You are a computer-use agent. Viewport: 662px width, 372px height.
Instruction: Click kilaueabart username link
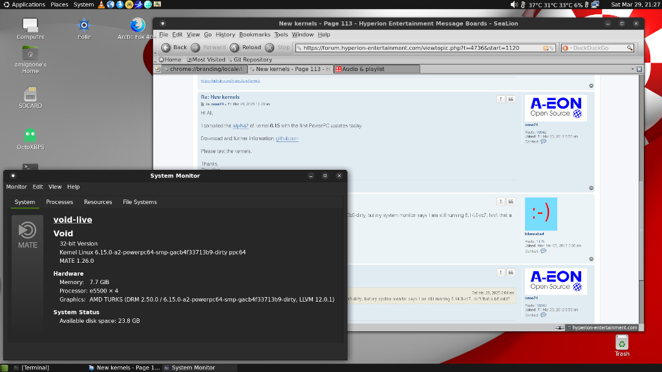pyautogui.click(x=534, y=234)
